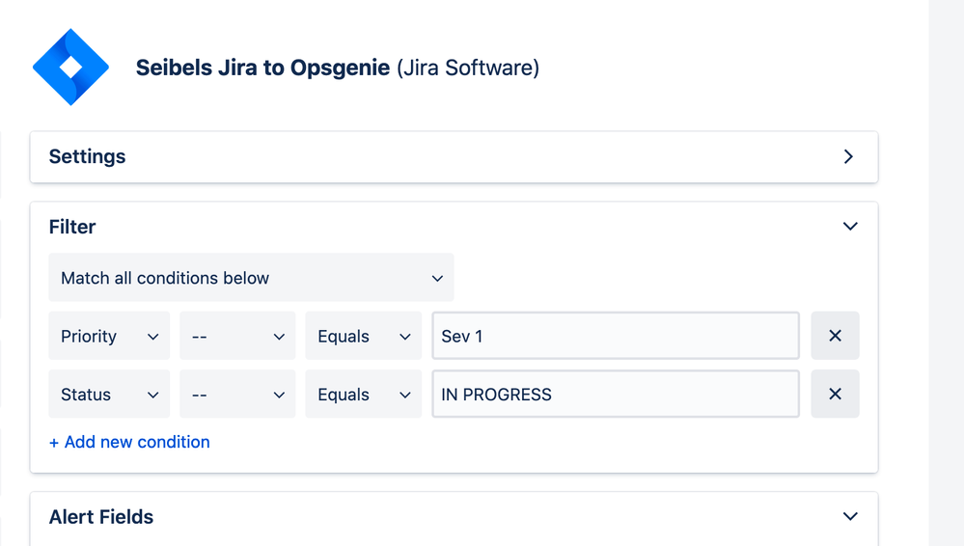Add new condition to the filter
Image resolution: width=964 pixels, height=546 pixels.
pyautogui.click(x=129, y=442)
